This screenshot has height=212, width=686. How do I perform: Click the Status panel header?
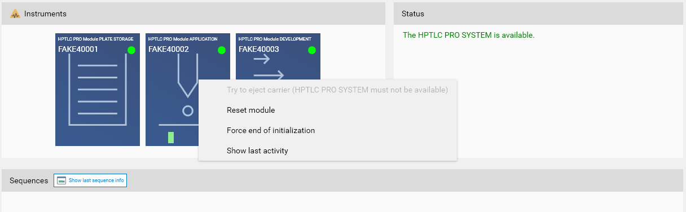coord(539,14)
